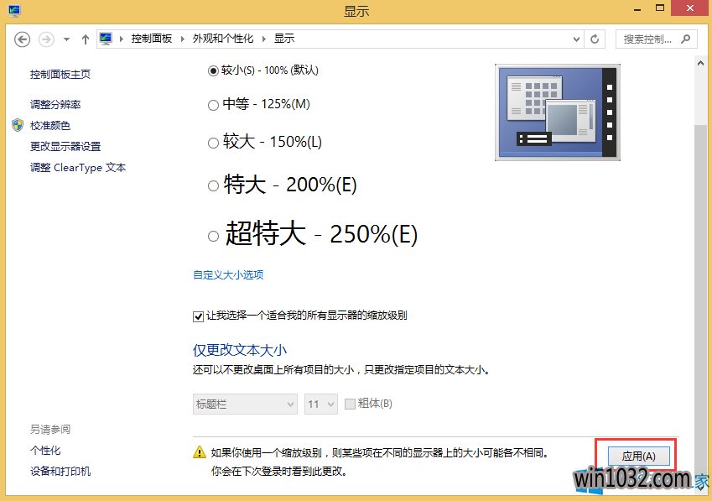This screenshot has height=501, width=712.
Task: Open the address bar history dropdown
Action: pyautogui.click(x=576, y=39)
